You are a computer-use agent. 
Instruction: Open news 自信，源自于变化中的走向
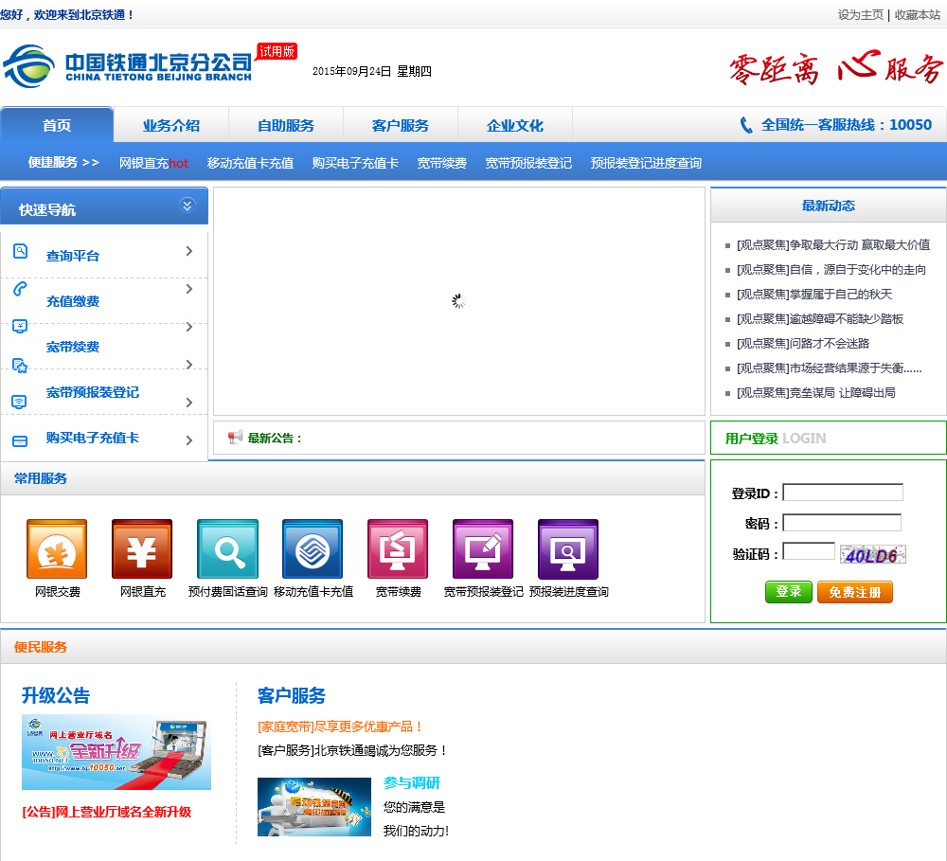(831, 270)
